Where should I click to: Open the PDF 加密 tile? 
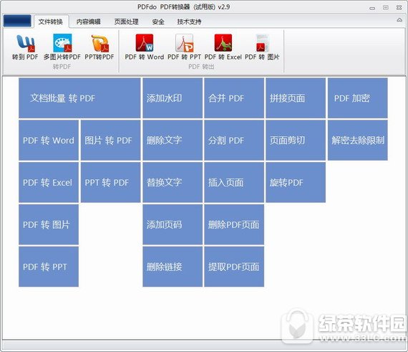pos(357,98)
